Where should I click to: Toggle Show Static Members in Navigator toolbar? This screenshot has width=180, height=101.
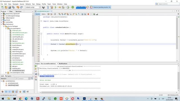click(x=10, y=92)
